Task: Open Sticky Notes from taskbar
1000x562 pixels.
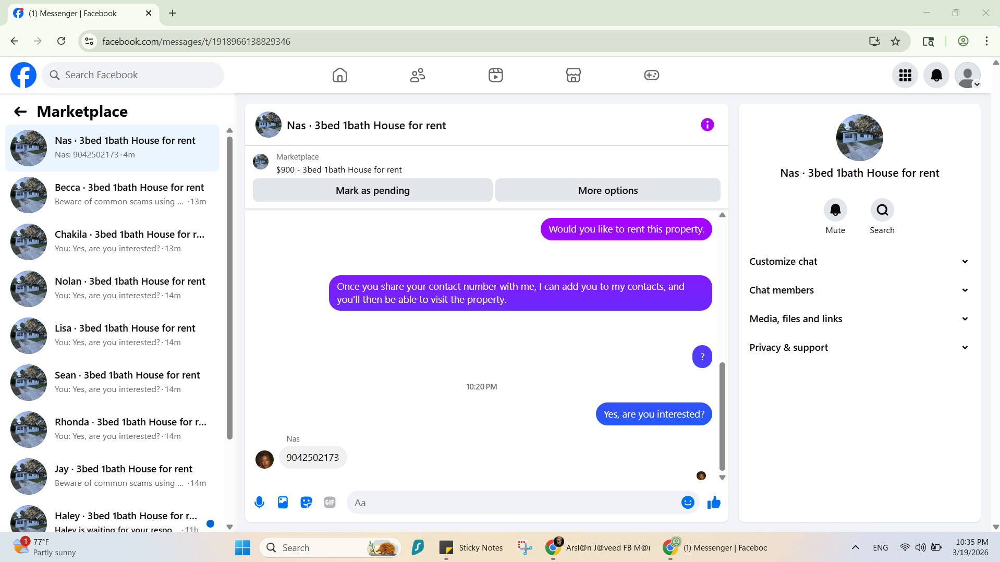Action: tap(471, 547)
